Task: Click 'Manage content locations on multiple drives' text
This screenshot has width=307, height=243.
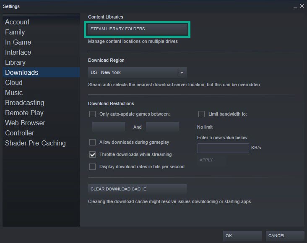Action: [133, 42]
